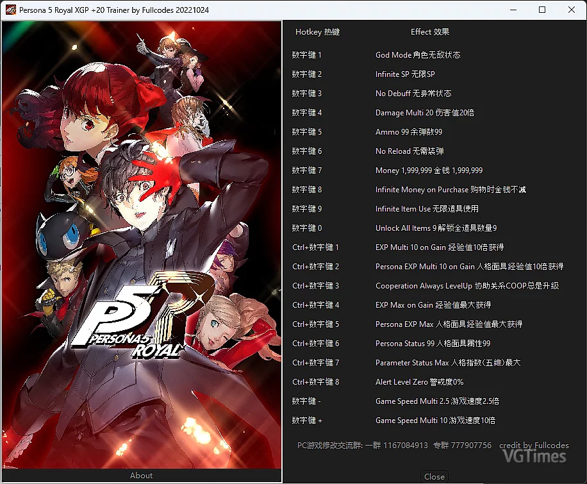
Task: Click the hotkey label '数字键 -'
Action: tap(306, 401)
